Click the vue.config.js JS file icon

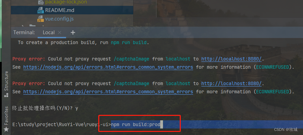(41, 19)
